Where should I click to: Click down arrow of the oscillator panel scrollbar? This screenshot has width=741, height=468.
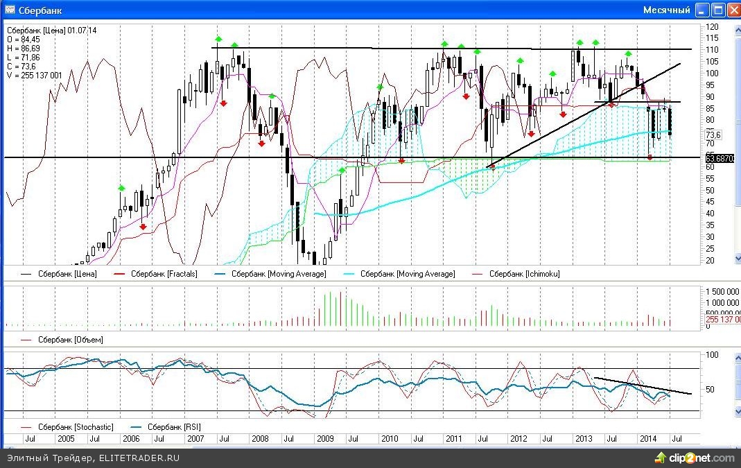tap(737, 412)
